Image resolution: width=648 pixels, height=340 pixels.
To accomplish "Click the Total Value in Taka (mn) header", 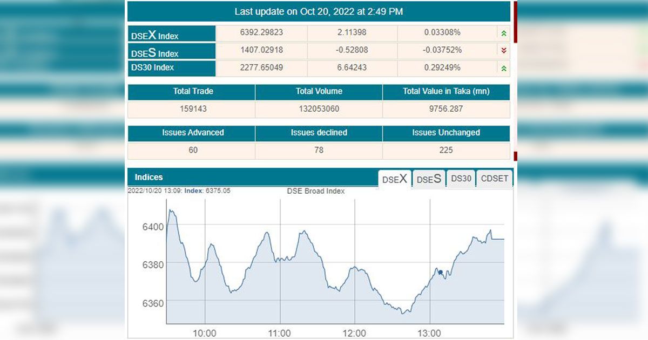I will pyautogui.click(x=446, y=91).
